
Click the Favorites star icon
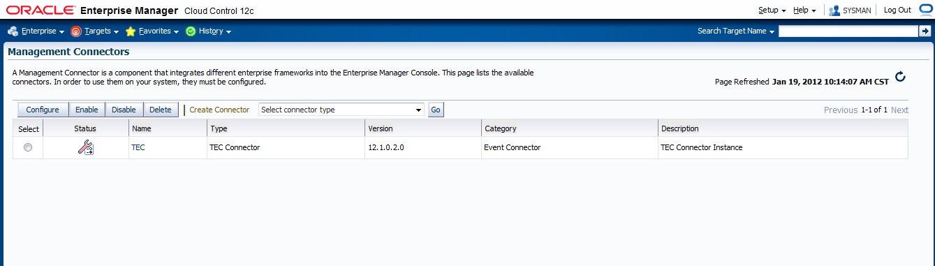[x=131, y=31]
